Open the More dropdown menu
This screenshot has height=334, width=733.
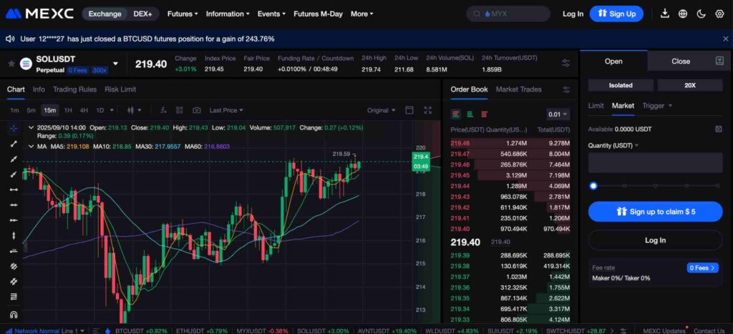pos(361,14)
